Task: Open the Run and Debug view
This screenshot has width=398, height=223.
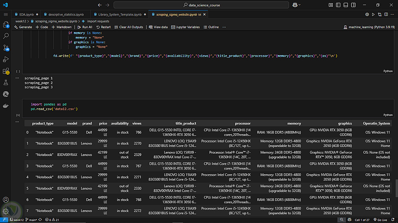Action: click(6, 60)
